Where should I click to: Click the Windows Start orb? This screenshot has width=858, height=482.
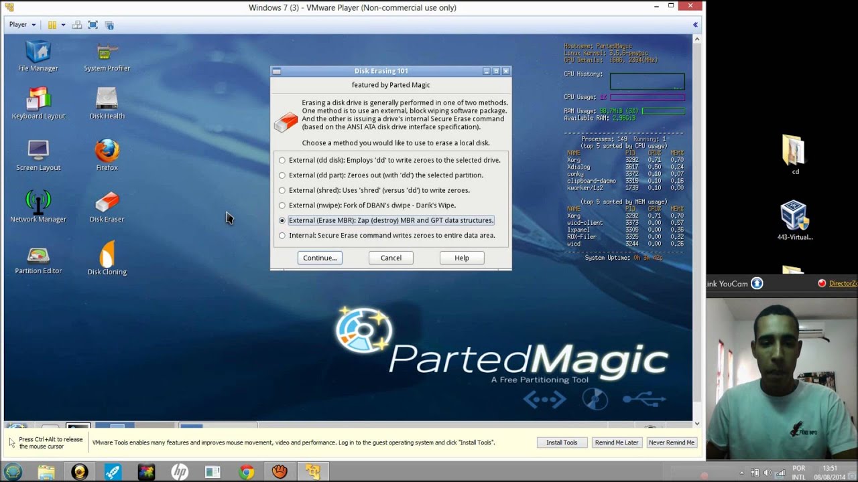point(13,472)
